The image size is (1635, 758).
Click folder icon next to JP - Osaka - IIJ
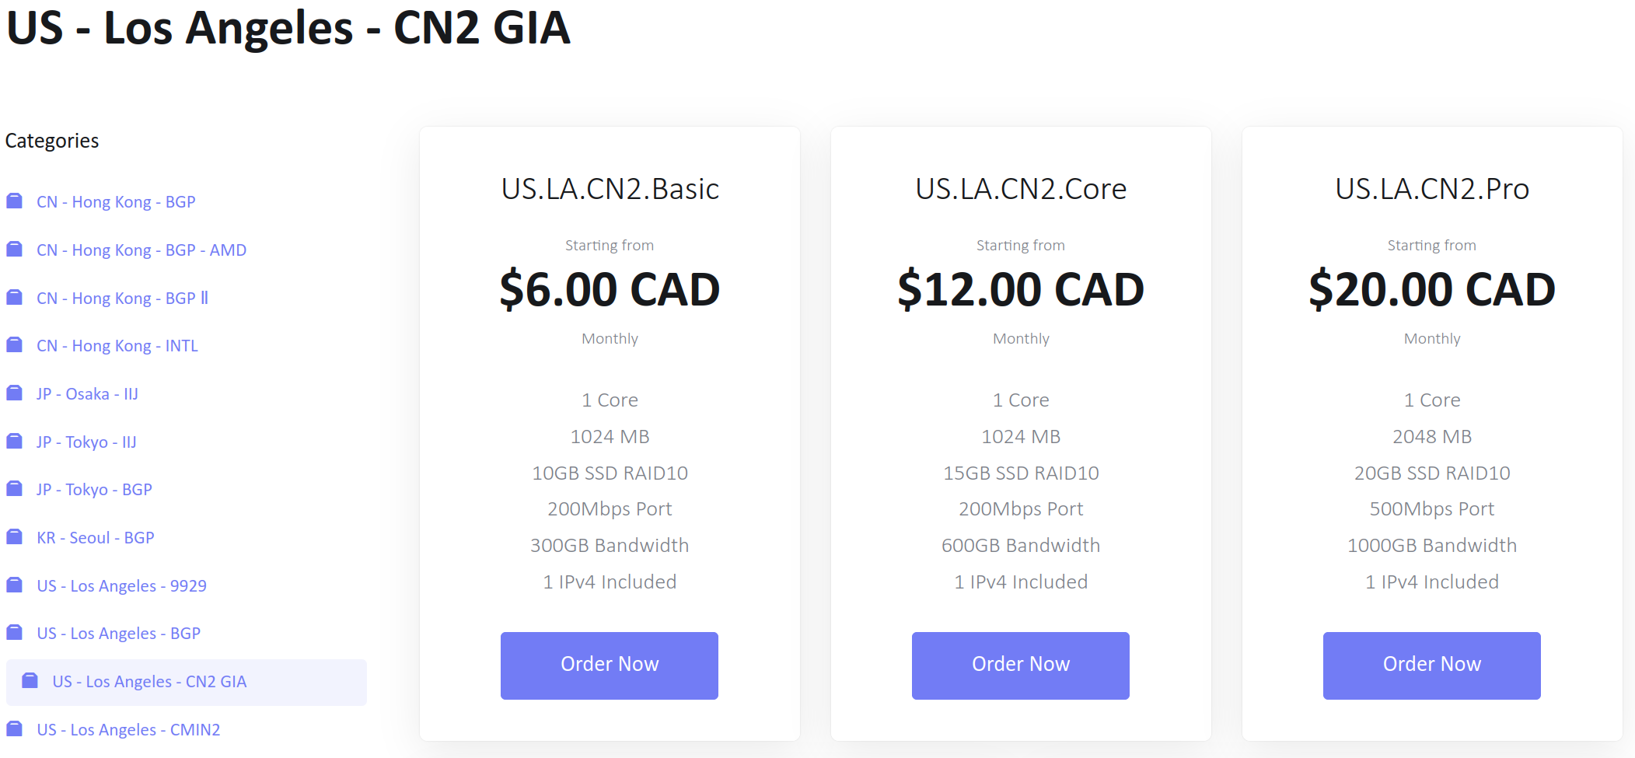coord(14,393)
